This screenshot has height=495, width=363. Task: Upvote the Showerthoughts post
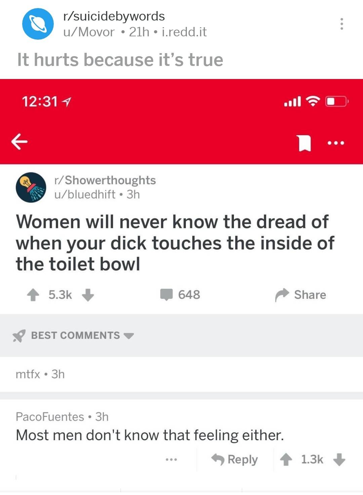[x=33, y=295]
